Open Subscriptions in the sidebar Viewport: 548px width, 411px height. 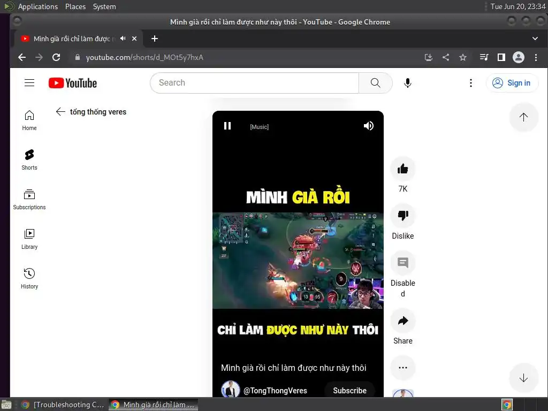coord(29,200)
